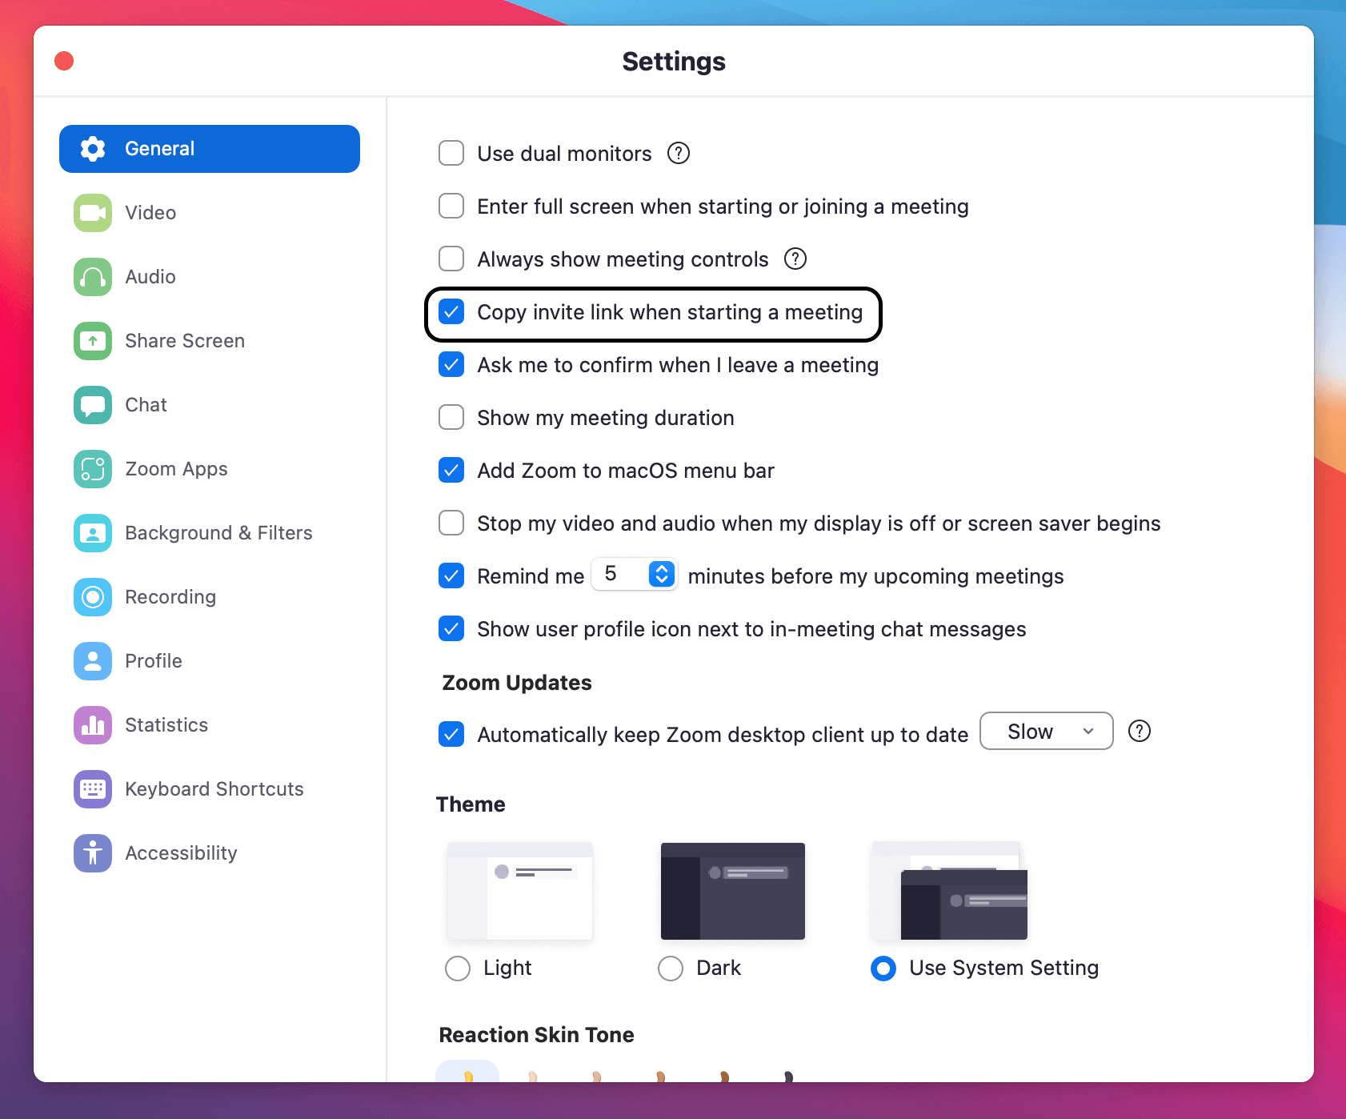The image size is (1346, 1119).
Task: View Statistics settings
Action: click(210, 725)
